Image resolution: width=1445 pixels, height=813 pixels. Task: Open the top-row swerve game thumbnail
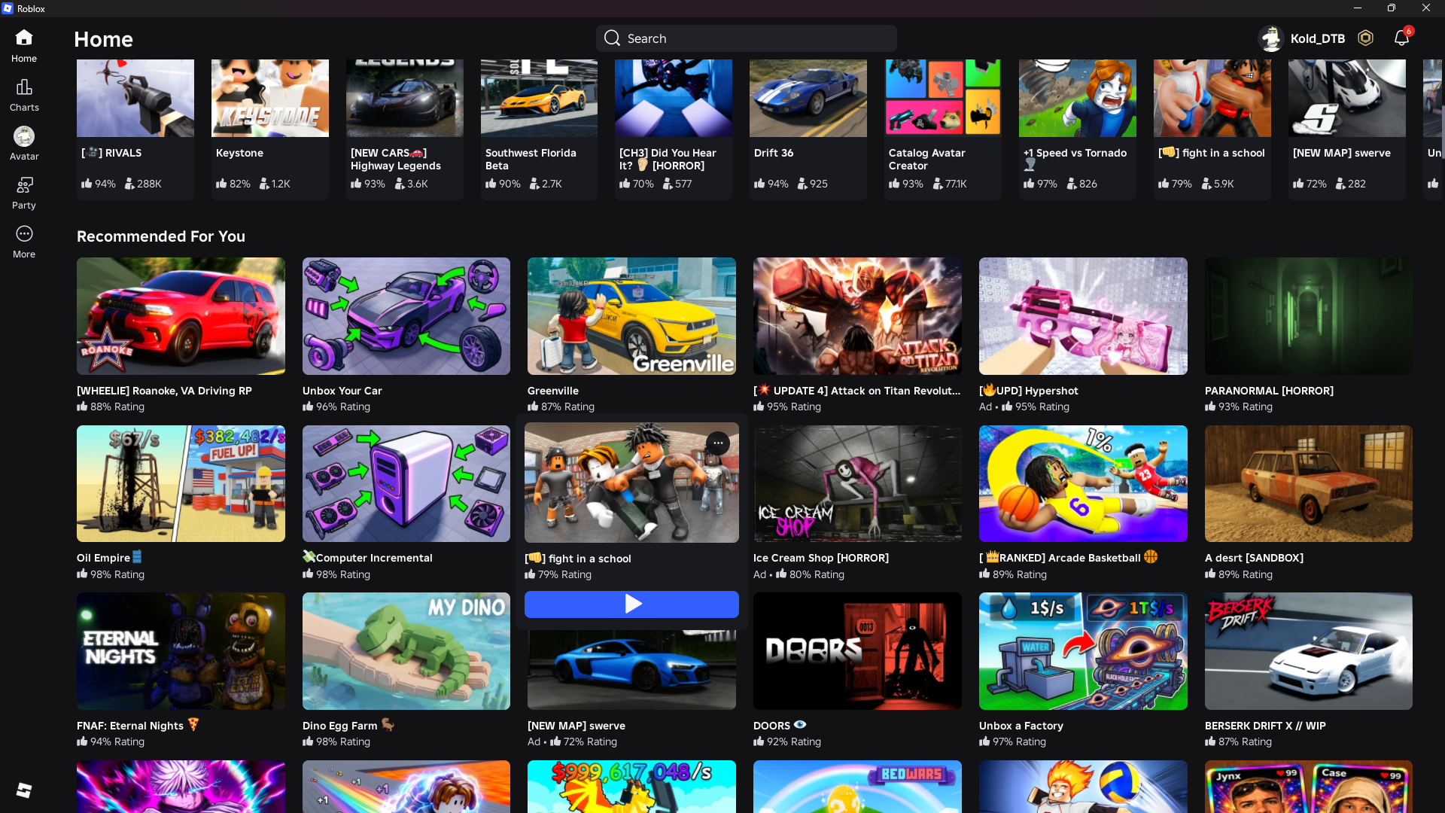coord(1347,98)
